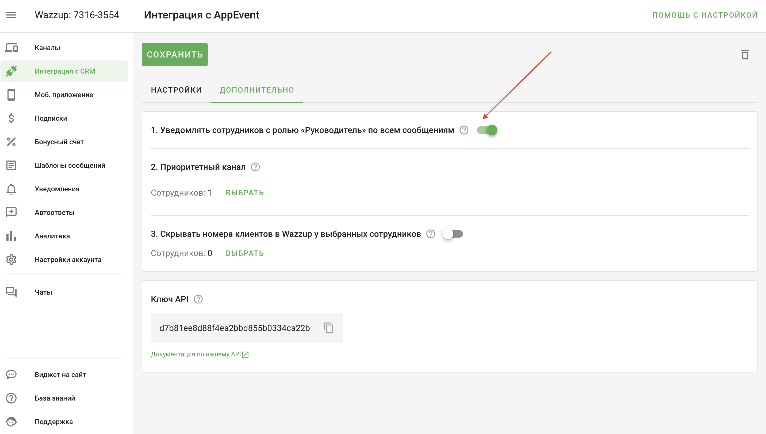Screen dimensions: 766x434
Task: Copy the API key with copy icon
Action: coord(328,328)
